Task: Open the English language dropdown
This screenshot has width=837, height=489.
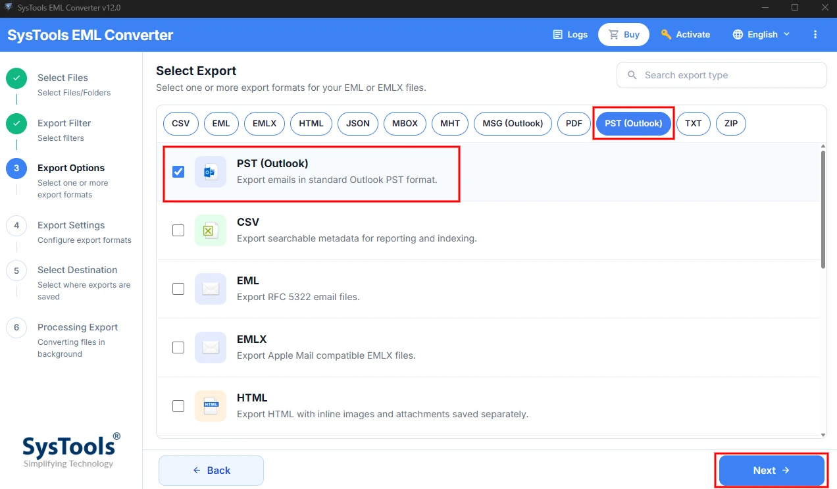Action: coord(762,34)
